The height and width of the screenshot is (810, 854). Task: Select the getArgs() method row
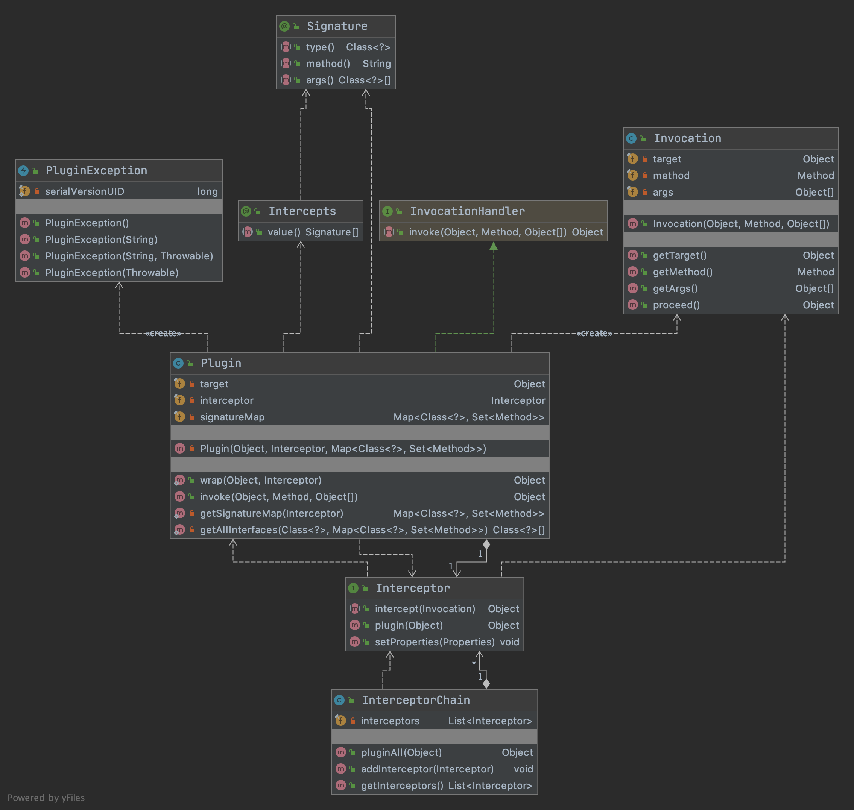[731, 288]
